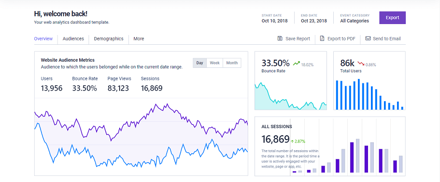
Task: Click the Hi, welcome back! heading
Action: [60, 13]
